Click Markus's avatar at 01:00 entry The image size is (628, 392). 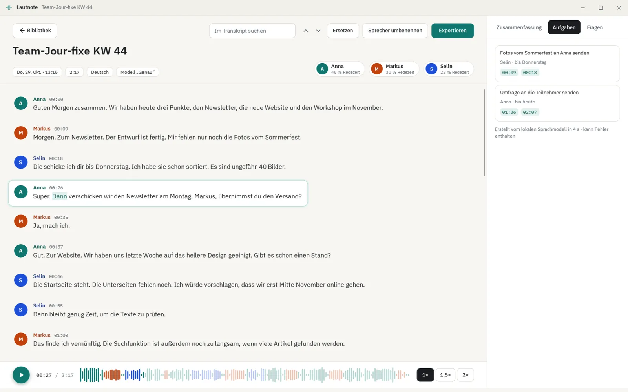coord(21,339)
